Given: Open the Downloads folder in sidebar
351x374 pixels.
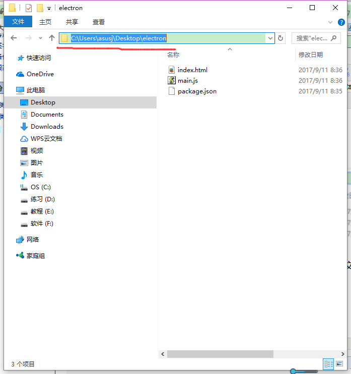Looking at the screenshot, I should click(47, 127).
